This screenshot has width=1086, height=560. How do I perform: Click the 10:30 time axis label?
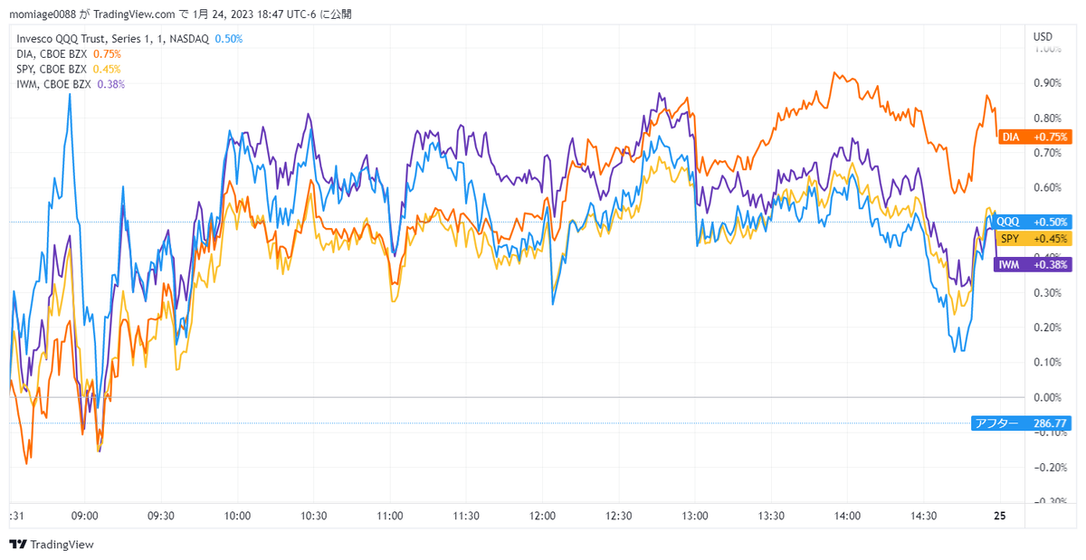click(x=313, y=516)
